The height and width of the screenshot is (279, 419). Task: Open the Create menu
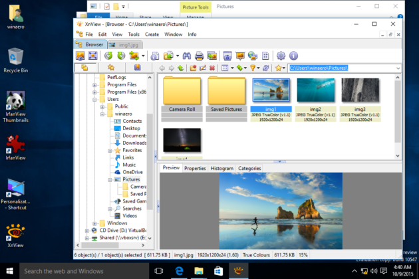click(x=152, y=34)
